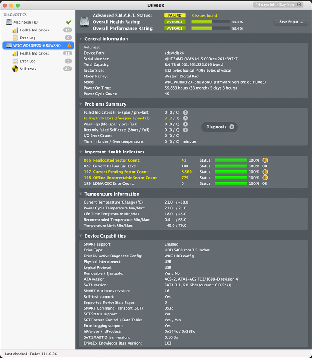Click the Self-tests crash-test icon
312x358 pixels.
pos(15,69)
